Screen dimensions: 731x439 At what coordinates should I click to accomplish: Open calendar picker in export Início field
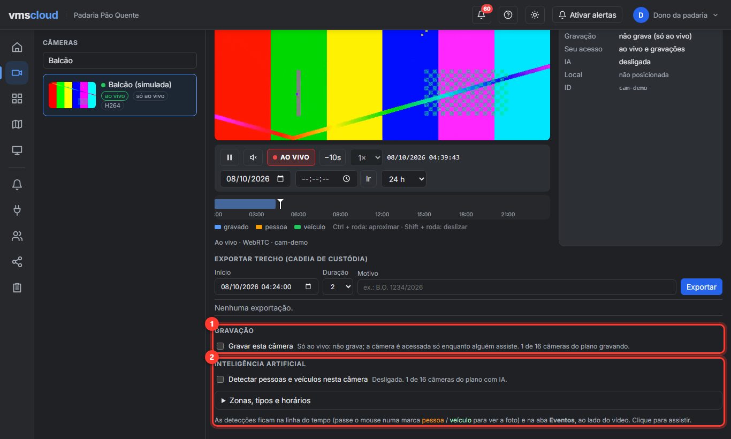coord(308,287)
